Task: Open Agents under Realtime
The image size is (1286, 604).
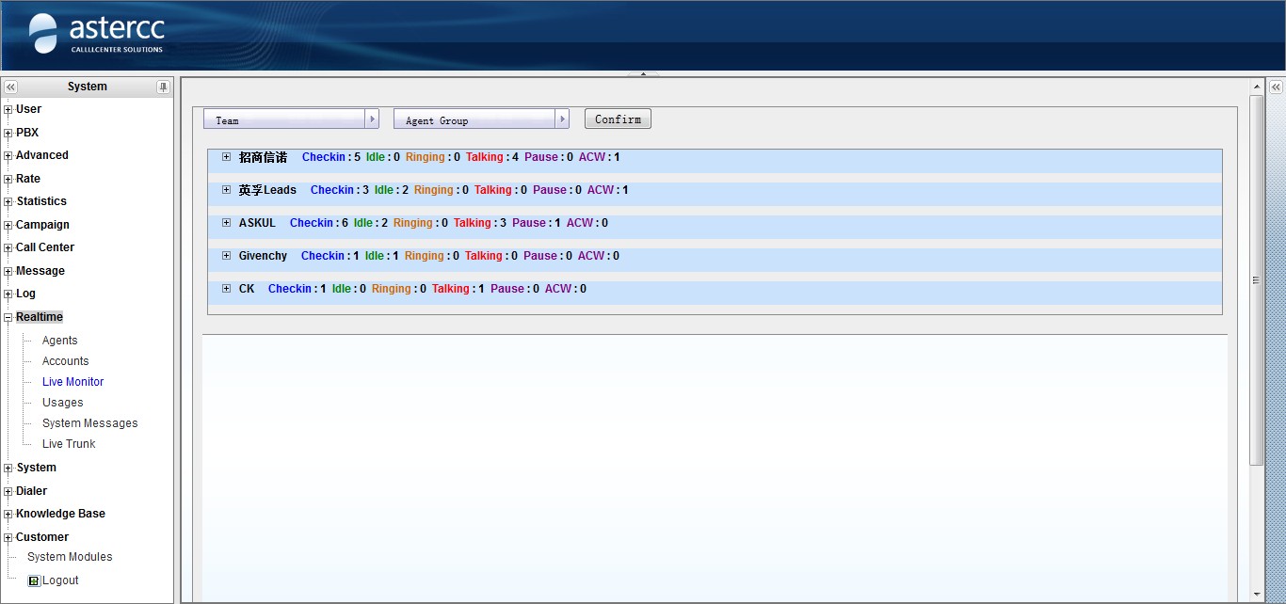Action: (59, 341)
